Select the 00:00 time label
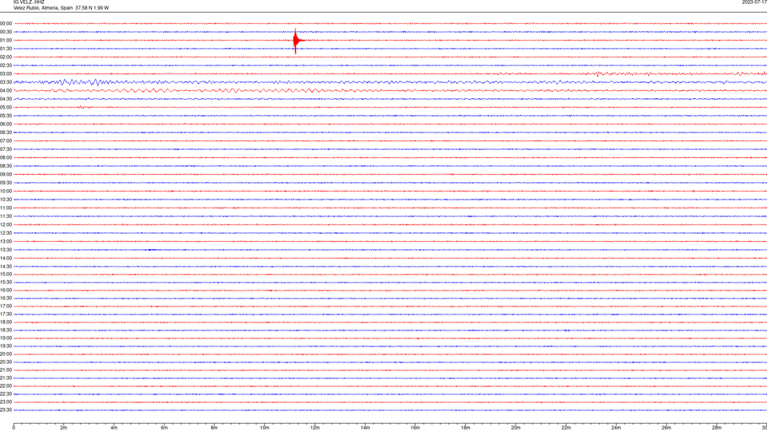767x431 pixels. tap(6, 23)
